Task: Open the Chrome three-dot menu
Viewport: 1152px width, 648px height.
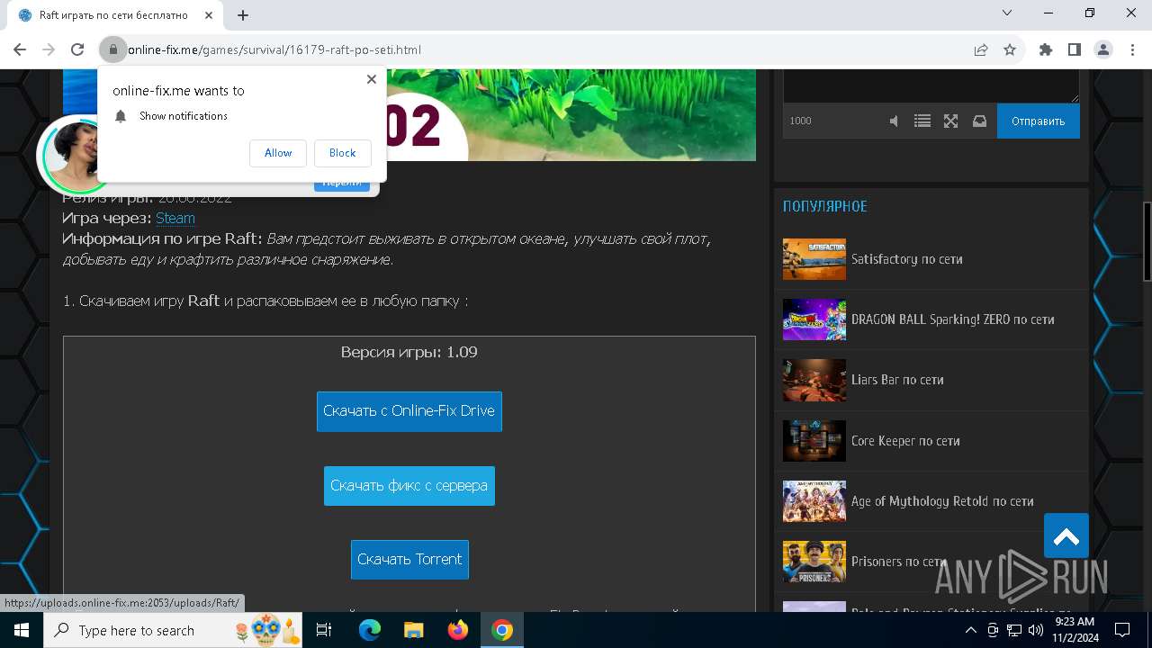Action: tap(1132, 50)
